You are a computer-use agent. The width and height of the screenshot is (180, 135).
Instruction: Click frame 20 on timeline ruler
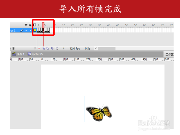(x=73, y=25)
